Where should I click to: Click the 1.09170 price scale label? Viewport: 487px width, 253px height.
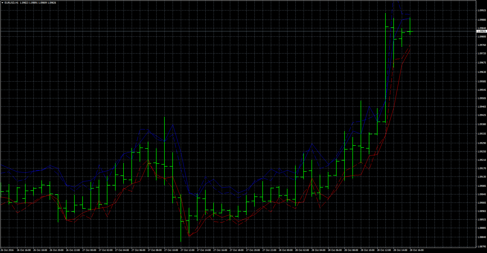coord(482,168)
